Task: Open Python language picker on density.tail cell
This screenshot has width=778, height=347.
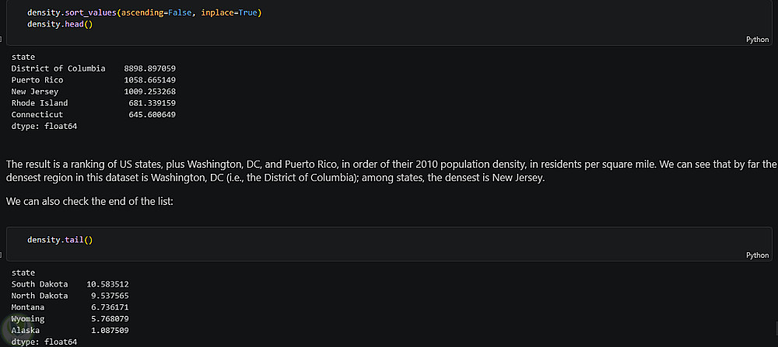Action: tap(756, 255)
